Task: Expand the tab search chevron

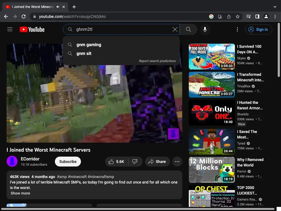Action: click(x=275, y=7)
